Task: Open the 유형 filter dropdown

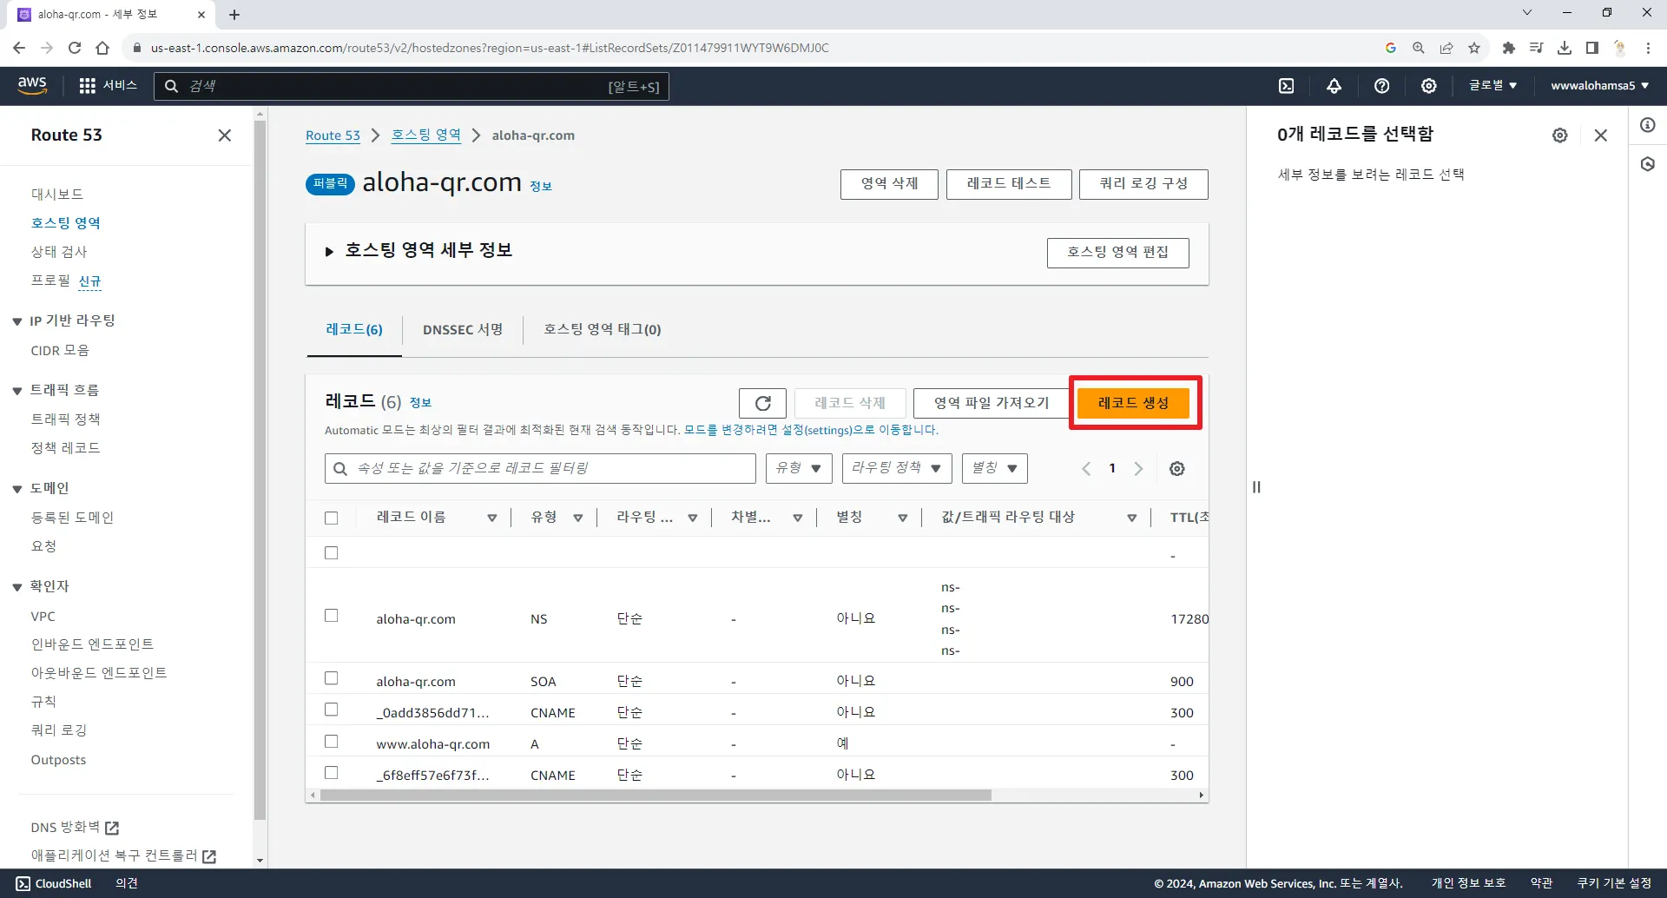Action: [799, 469]
